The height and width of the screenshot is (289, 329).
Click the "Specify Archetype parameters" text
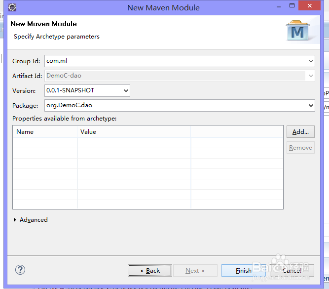57,37
